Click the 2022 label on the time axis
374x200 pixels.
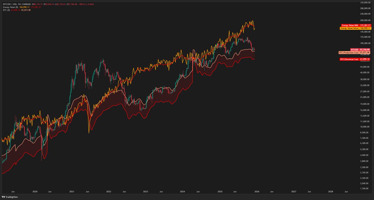point(109,192)
